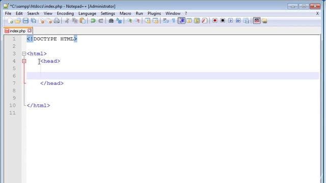This screenshot has width=326, height=183.
Task: Open the Function List panel icon
Action: point(205,21)
